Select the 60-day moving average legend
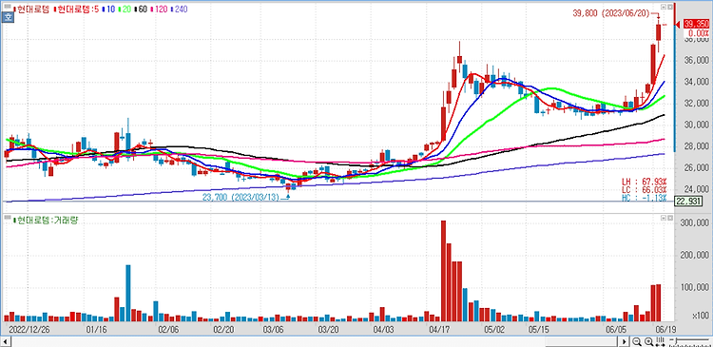The height and width of the screenshot is (347, 713). pos(142,10)
